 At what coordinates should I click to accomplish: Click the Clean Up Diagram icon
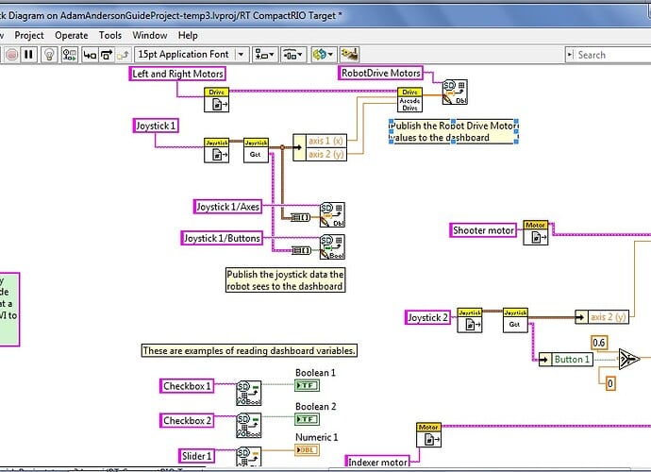pos(350,55)
